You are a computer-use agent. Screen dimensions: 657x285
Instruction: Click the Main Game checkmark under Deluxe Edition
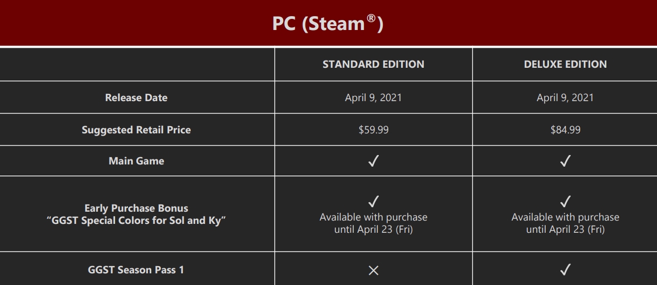pos(565,161)
